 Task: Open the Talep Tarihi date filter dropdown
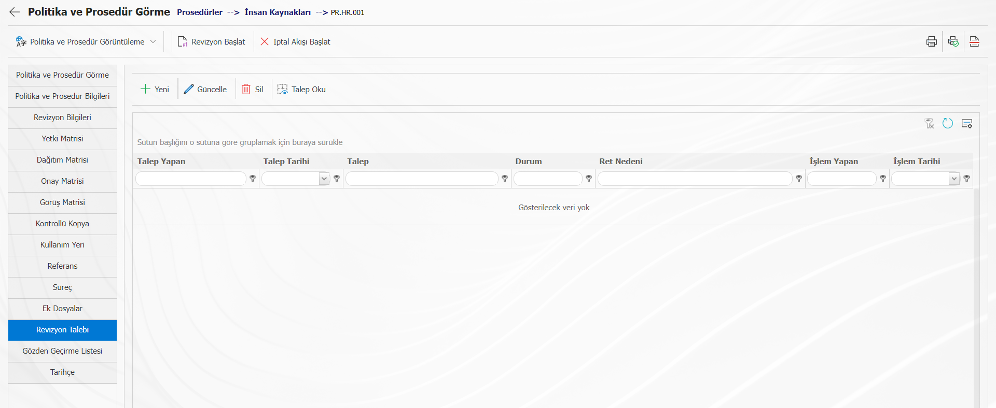pos(324,179)
